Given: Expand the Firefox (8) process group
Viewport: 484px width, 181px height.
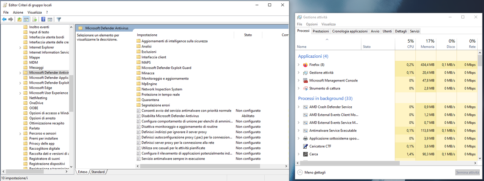Looking at the screenshot, I should (299, 65).
